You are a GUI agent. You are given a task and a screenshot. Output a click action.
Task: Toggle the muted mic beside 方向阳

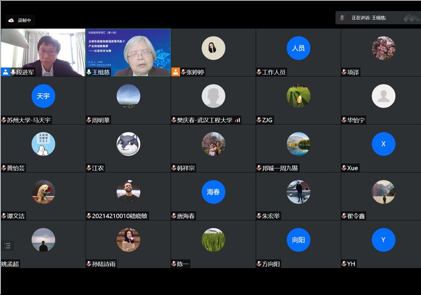tap(259, 264)
